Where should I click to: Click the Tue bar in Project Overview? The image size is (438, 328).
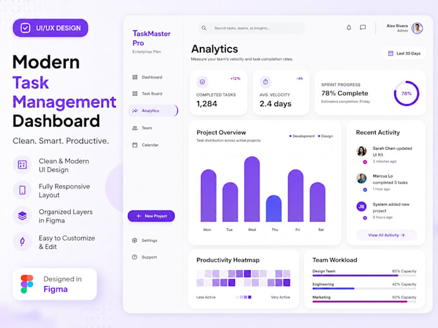[230, 202]
